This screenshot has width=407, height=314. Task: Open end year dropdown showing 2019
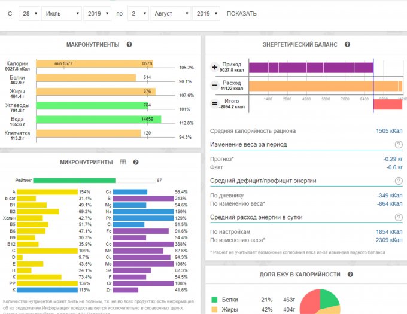tap(206, 13)
